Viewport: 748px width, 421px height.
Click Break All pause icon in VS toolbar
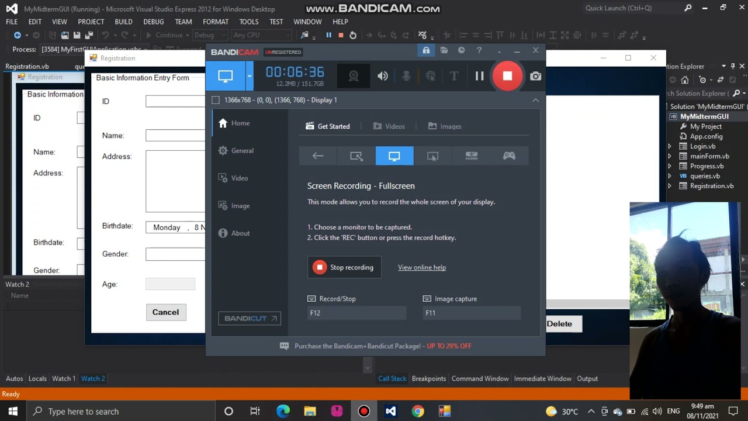tap(328, 35)
